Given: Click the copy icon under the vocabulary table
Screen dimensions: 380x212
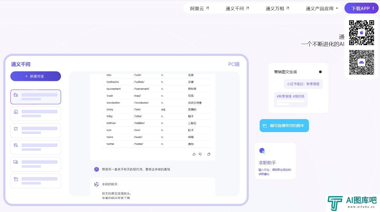Looking at the screenshot, I should click(x=209, y=154).
